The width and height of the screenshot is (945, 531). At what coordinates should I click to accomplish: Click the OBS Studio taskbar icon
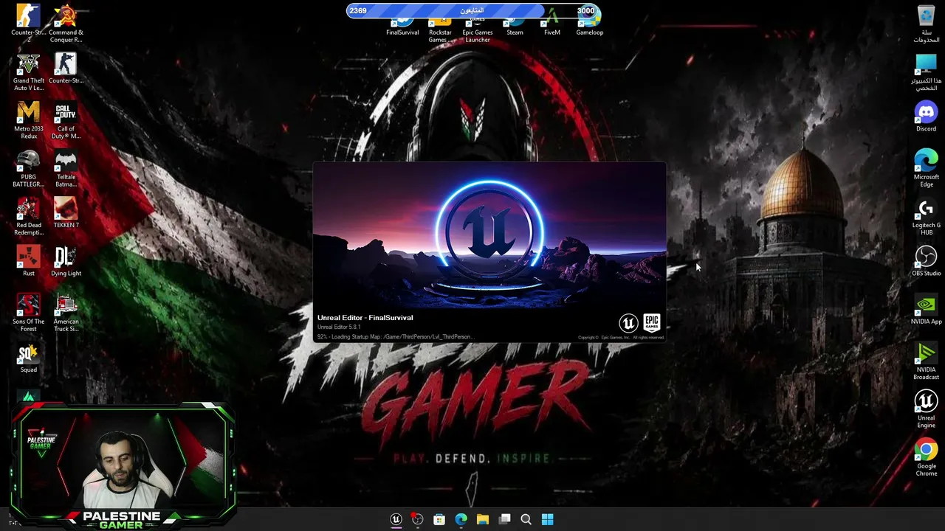(x=417, y=519)
